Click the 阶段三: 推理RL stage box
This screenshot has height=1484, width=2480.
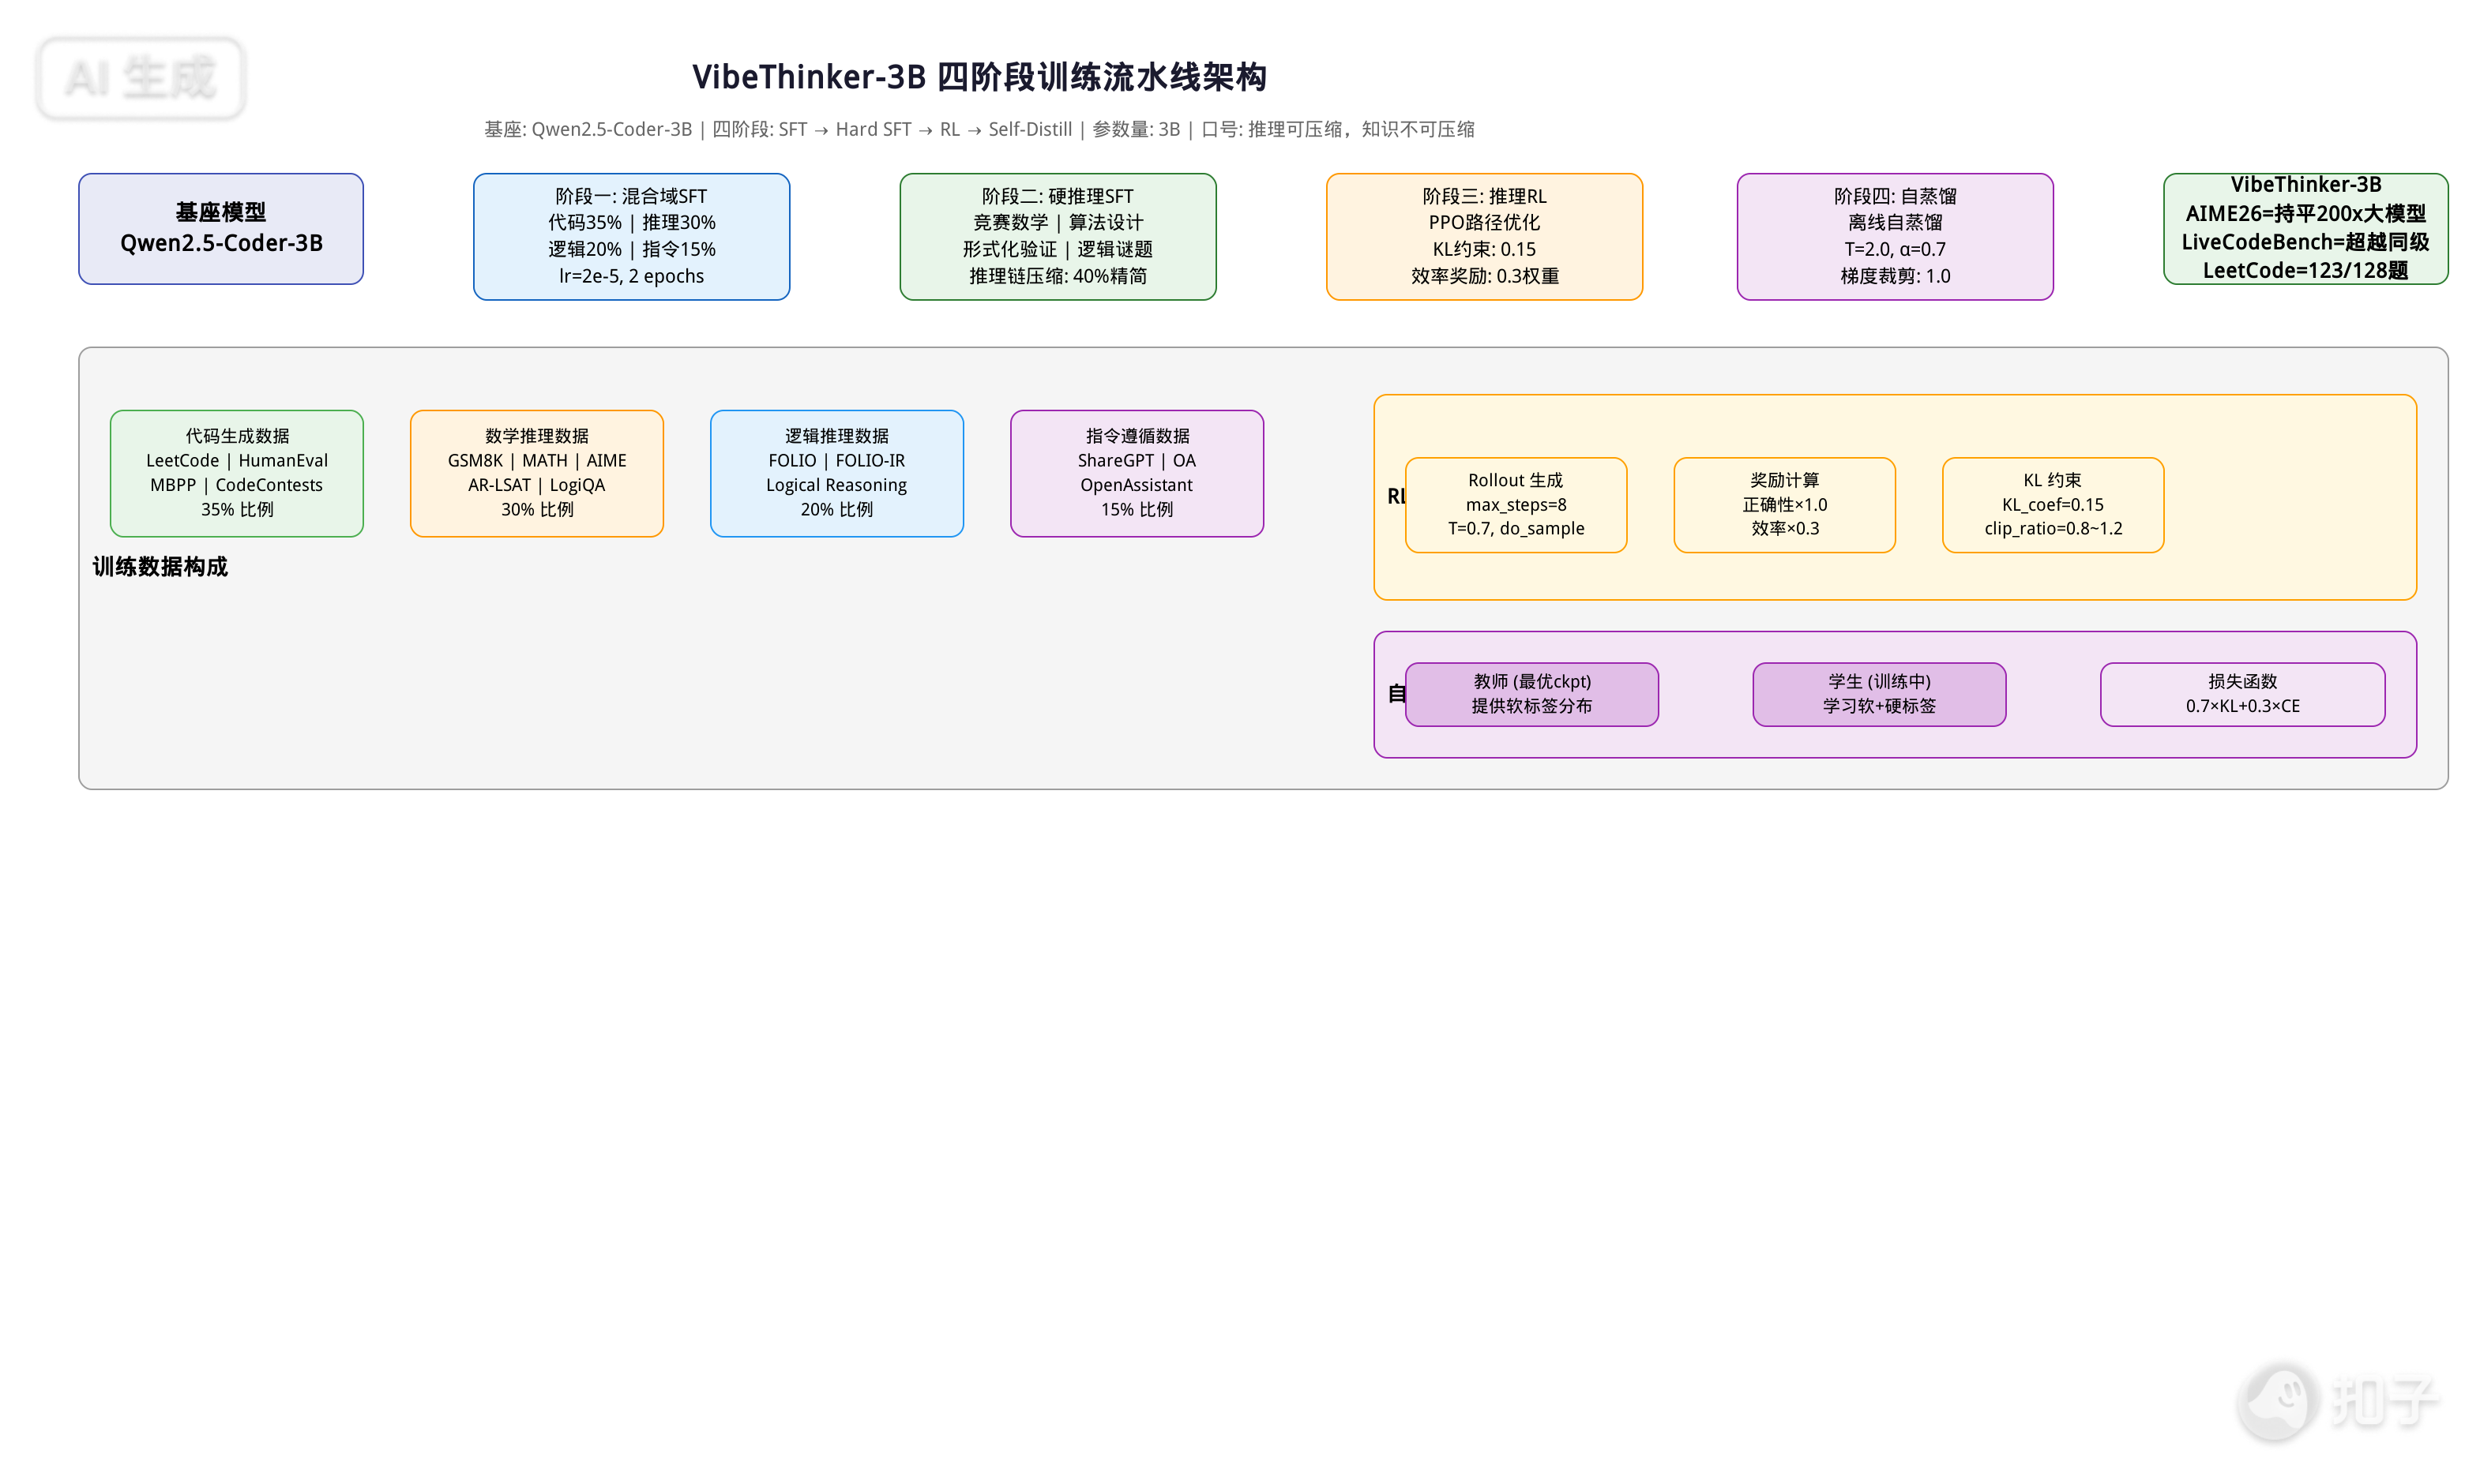[1483, 237]
